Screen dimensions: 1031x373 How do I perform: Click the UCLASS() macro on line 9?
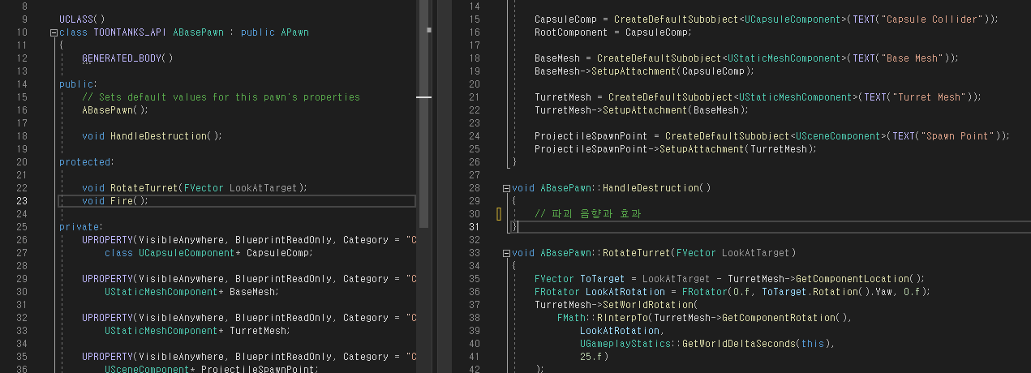(82, 19)
